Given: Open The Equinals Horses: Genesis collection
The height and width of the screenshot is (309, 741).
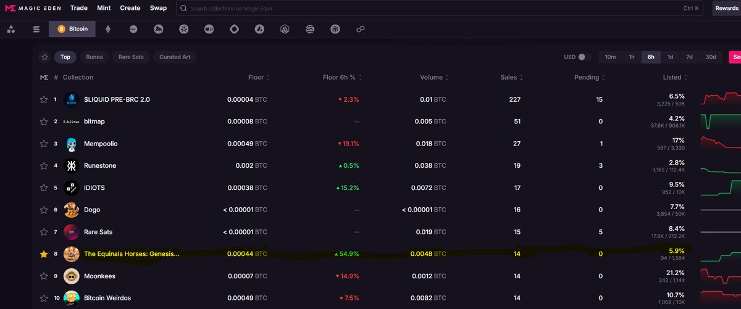Looking at the screenshot, I should pos(132,253).
